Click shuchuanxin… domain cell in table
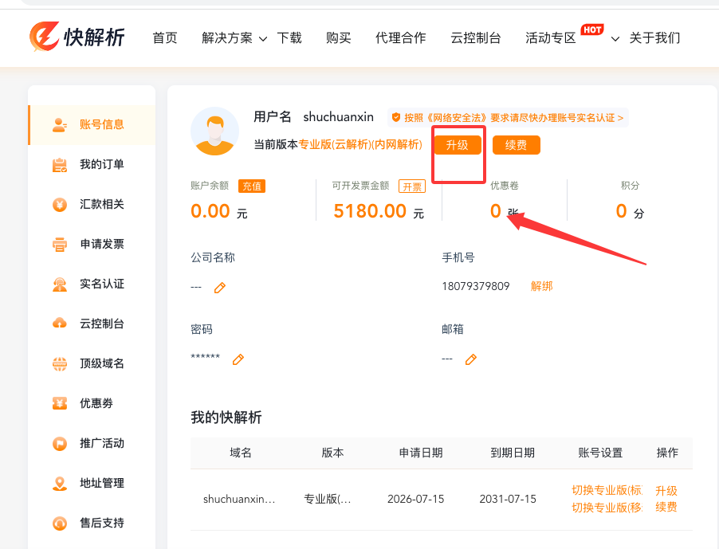The width and height of the screenshot is (719, 549). click(239, 499)
